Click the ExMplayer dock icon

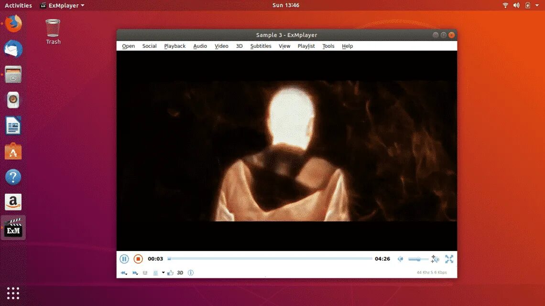pyautogui.click(x=13, y=228)
